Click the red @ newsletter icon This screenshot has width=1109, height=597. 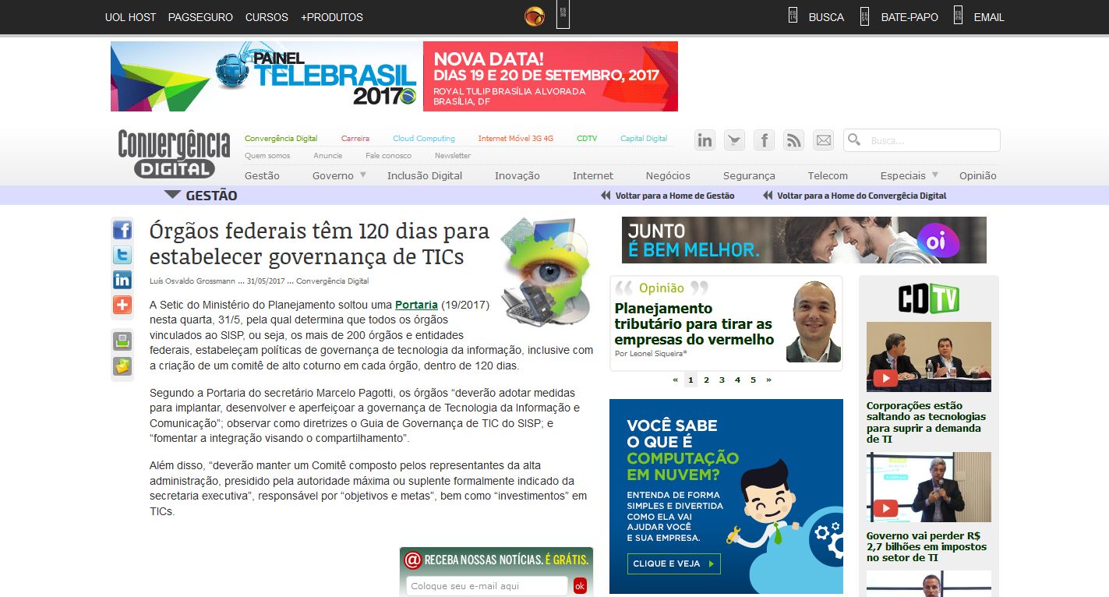413,560
